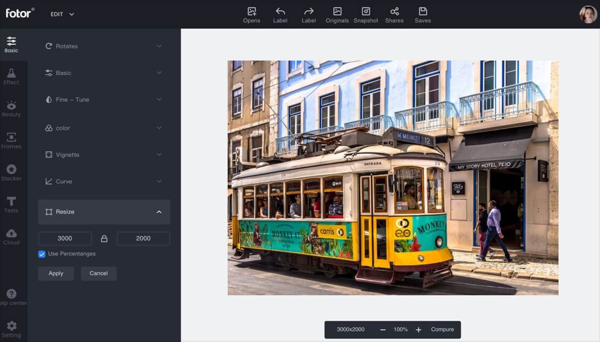Click the Resize section label
The width and height of the screenshot is (600, 342).
[x=65, y=212]
